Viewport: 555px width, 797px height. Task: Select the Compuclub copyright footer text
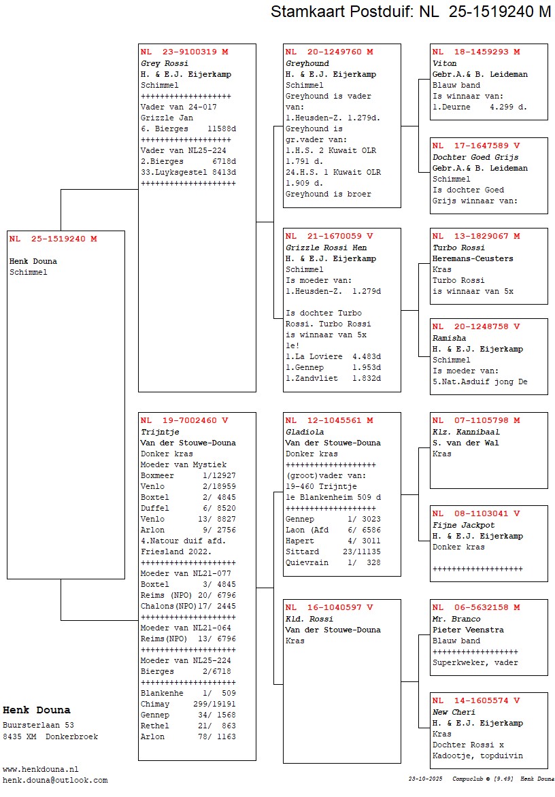point(482,779)
